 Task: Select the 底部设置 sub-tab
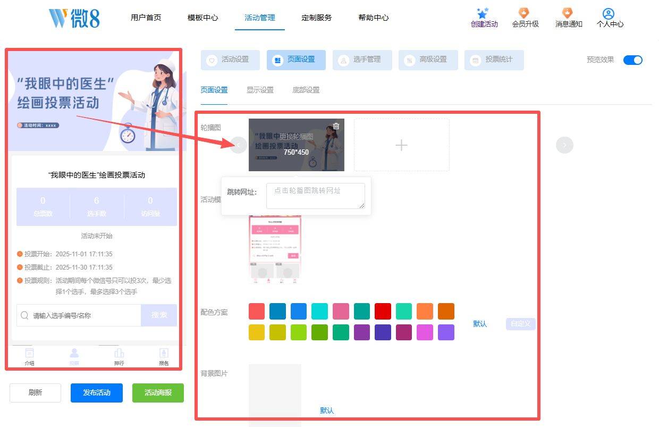pos(306,90)
